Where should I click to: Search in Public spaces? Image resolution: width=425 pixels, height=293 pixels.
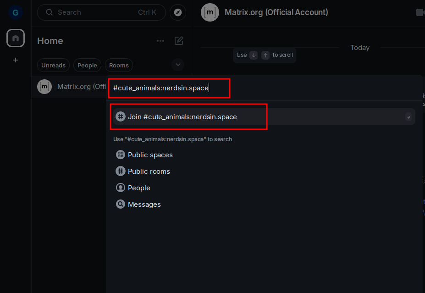tap(150, 155)
